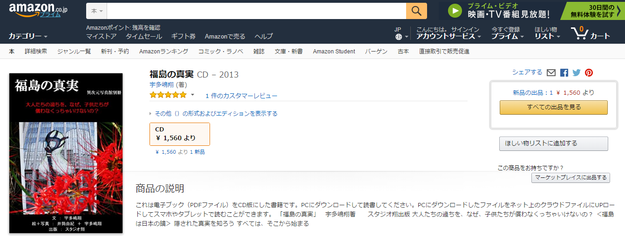Open the 1 件のカスタマーレビュー link
Screen dimensions: 625x241
241,96
